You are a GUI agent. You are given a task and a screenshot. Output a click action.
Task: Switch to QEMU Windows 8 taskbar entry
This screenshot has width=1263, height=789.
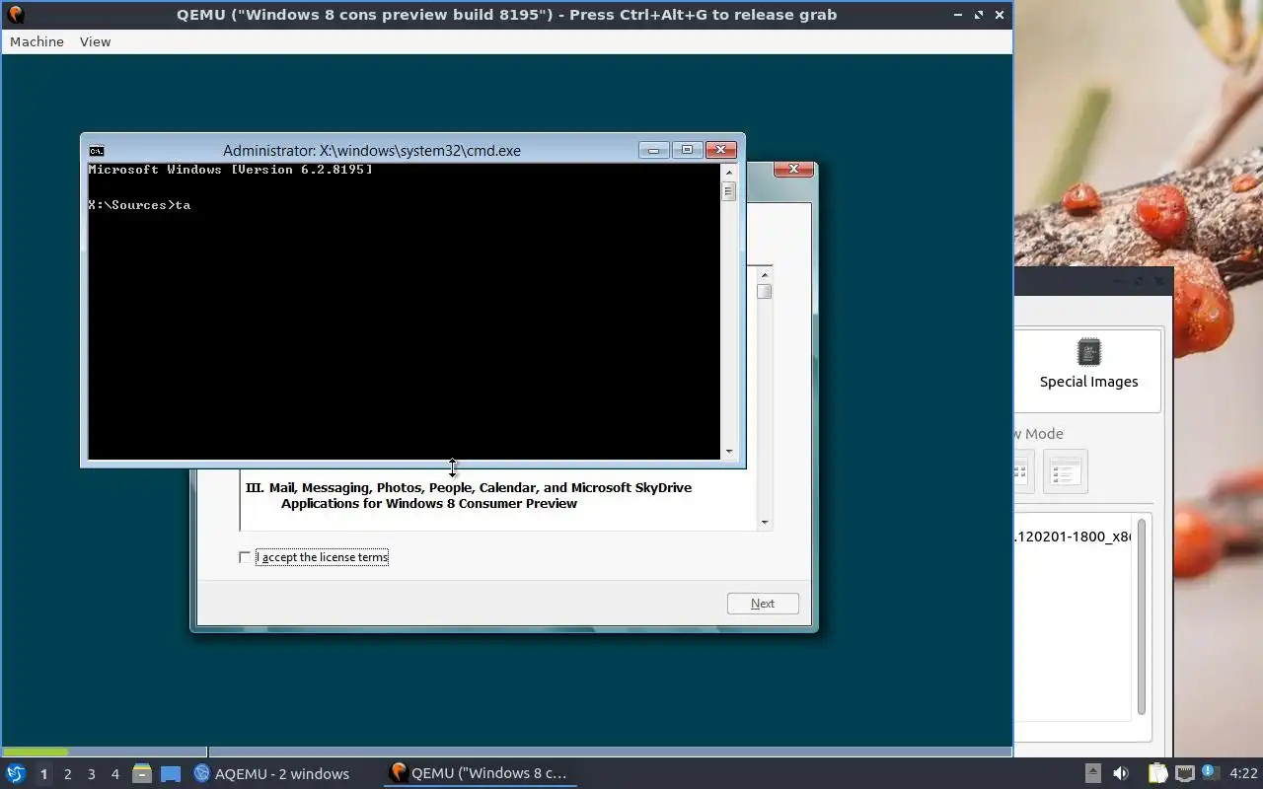[479, 773]
